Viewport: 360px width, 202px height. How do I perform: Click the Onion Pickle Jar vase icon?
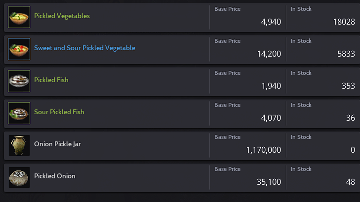[19, 145]
